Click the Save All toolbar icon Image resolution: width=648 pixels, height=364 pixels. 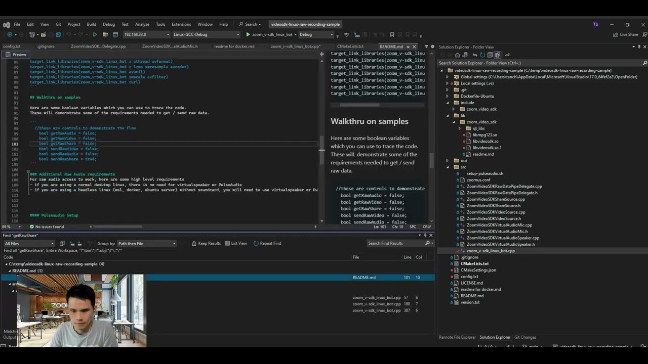click(x=58, y=35)
